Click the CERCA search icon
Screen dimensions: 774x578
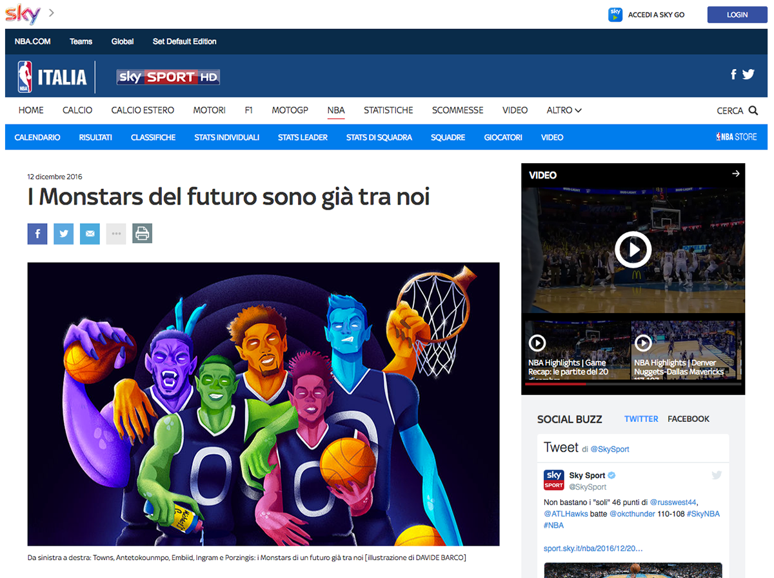tap(753, 111)
